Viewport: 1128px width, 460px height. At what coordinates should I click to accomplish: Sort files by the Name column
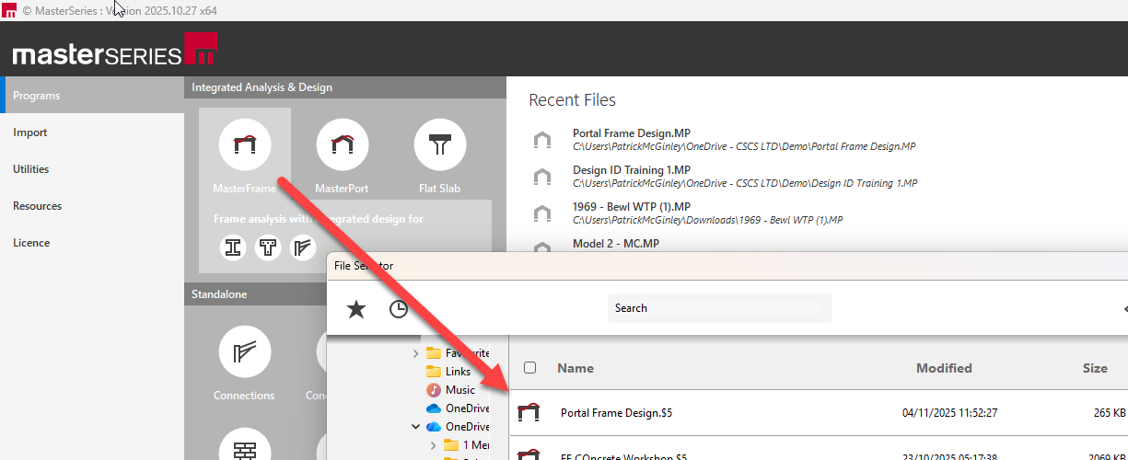[576, 368]
